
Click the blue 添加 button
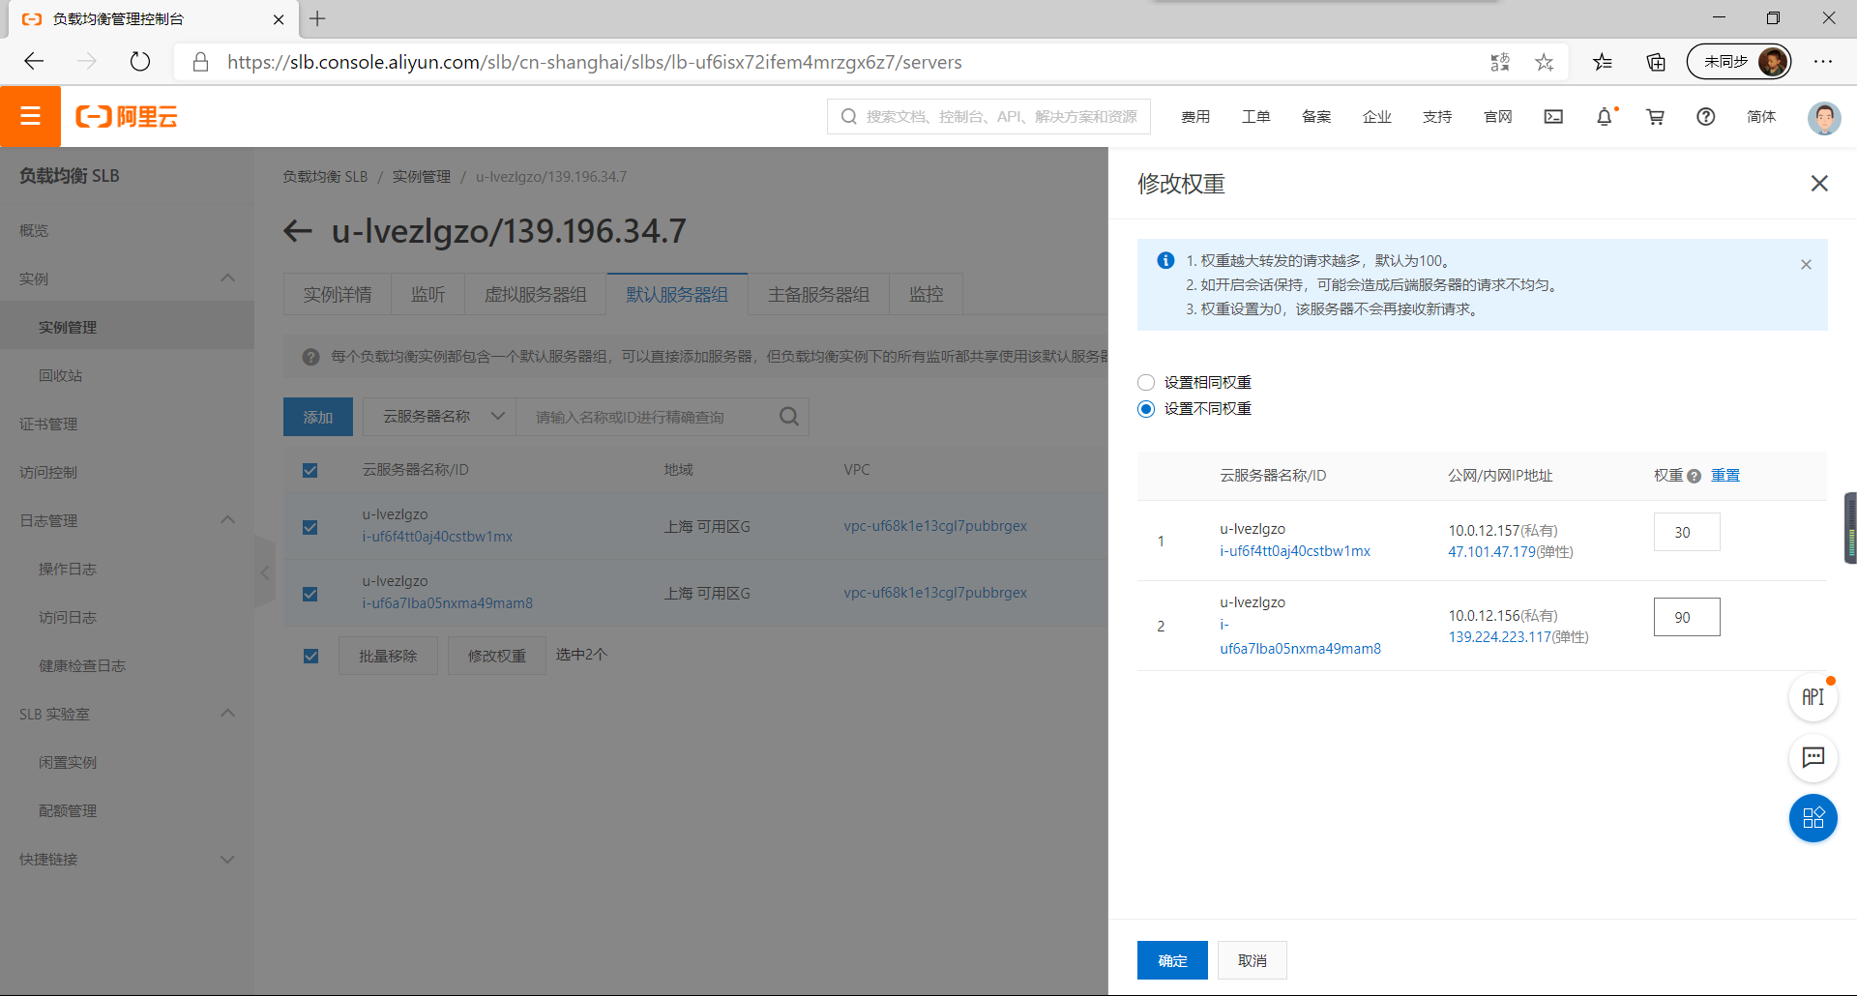tap(318, 417)
